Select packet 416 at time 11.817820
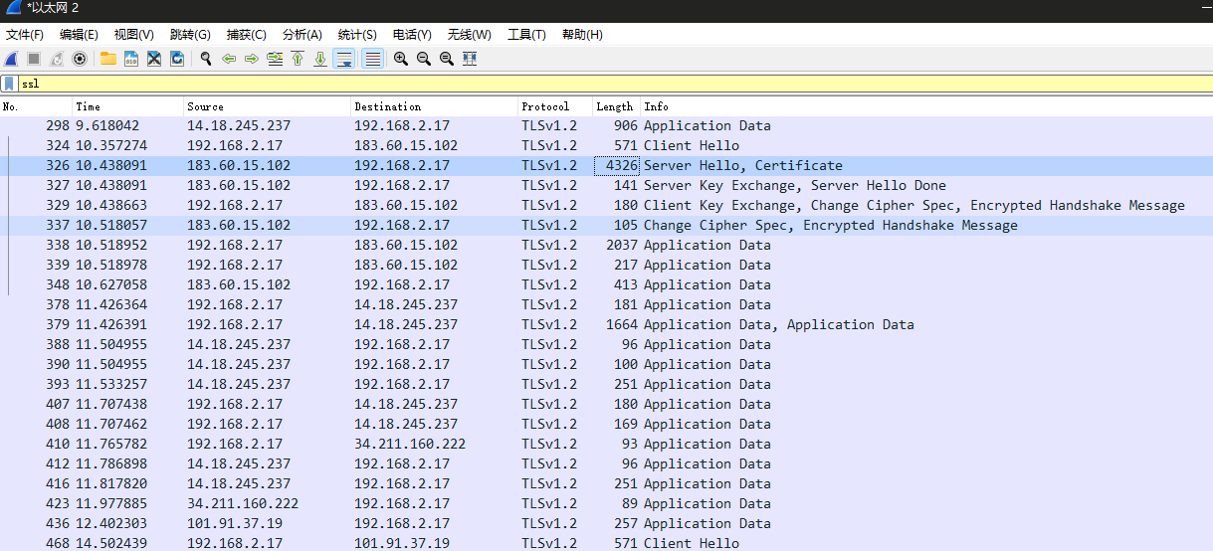The image size is (1213, 551). (x=606, y=483)
